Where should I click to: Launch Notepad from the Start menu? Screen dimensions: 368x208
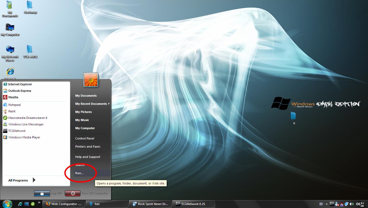pyautogui.click(x=12, y=105)
